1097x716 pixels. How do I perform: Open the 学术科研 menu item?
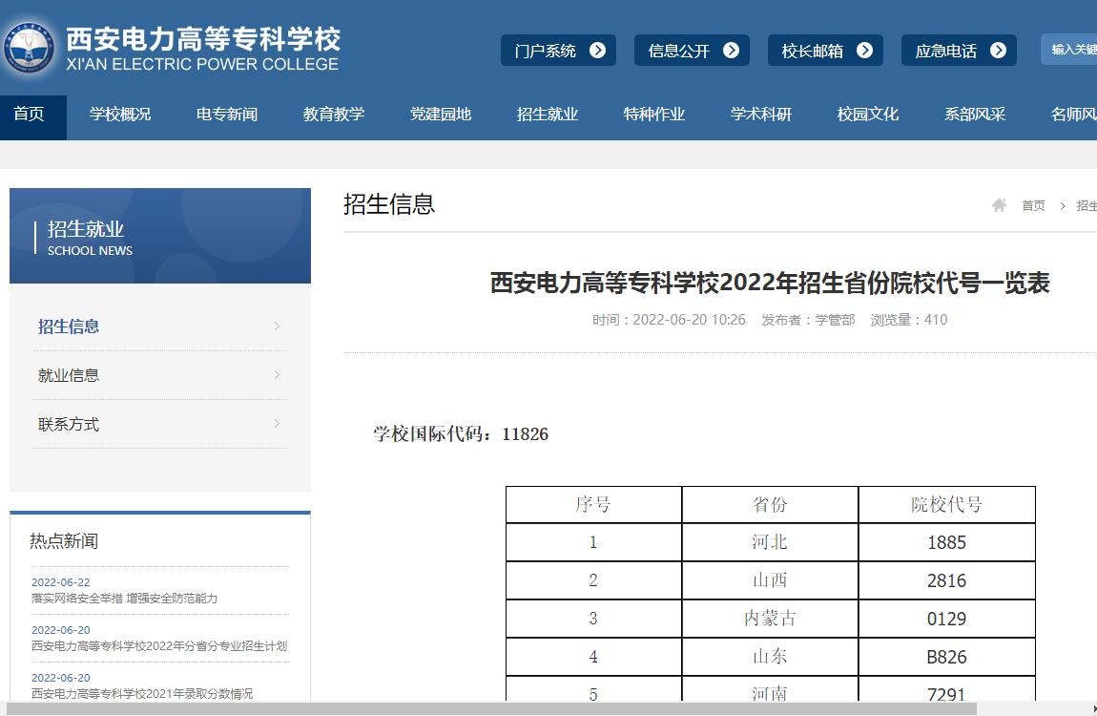tap(761, 115)
